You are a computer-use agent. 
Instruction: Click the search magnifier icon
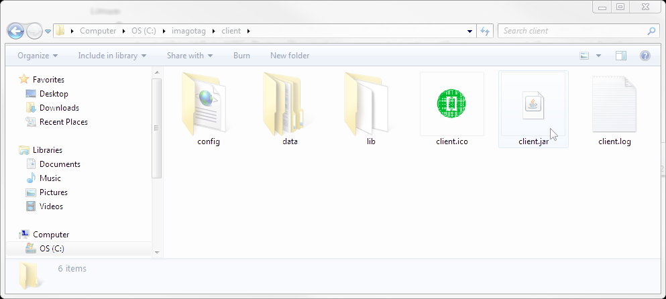[651, 31]
